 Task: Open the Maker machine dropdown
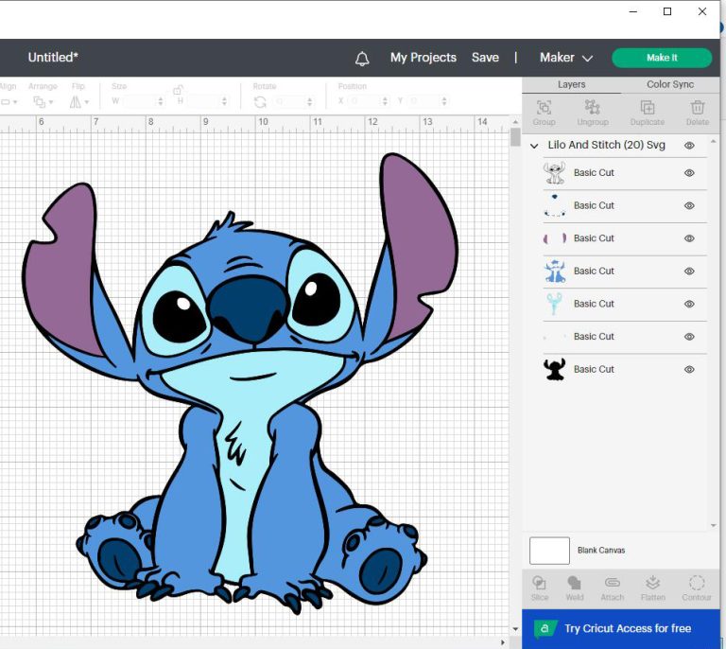click(566, 58)
